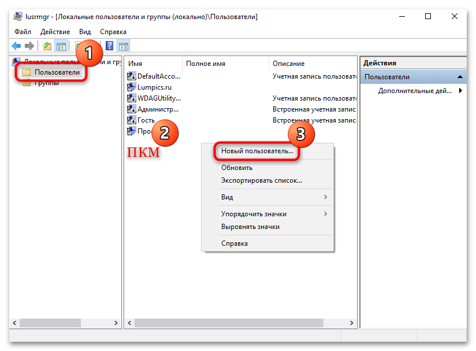Click the description of Администр... row

pos(314,109)
